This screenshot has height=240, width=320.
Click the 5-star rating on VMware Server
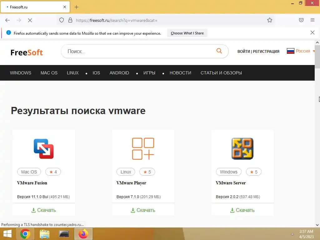pyautogui.click(x=254, y=172)
